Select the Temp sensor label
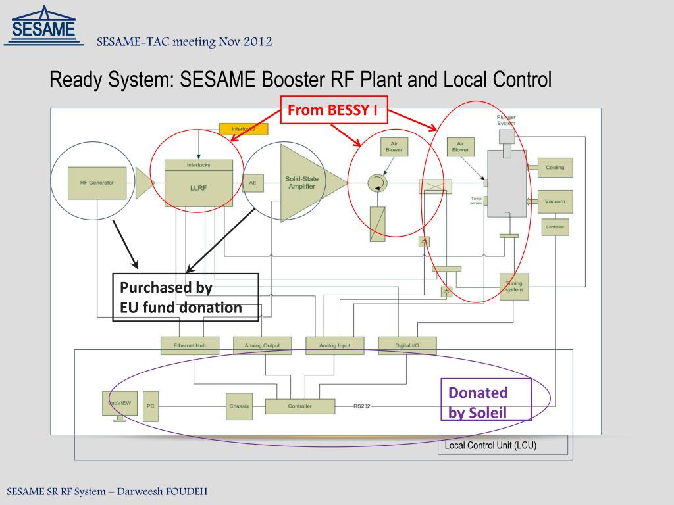674x505 pixels. pyautogui.click(x=477, y=201)
